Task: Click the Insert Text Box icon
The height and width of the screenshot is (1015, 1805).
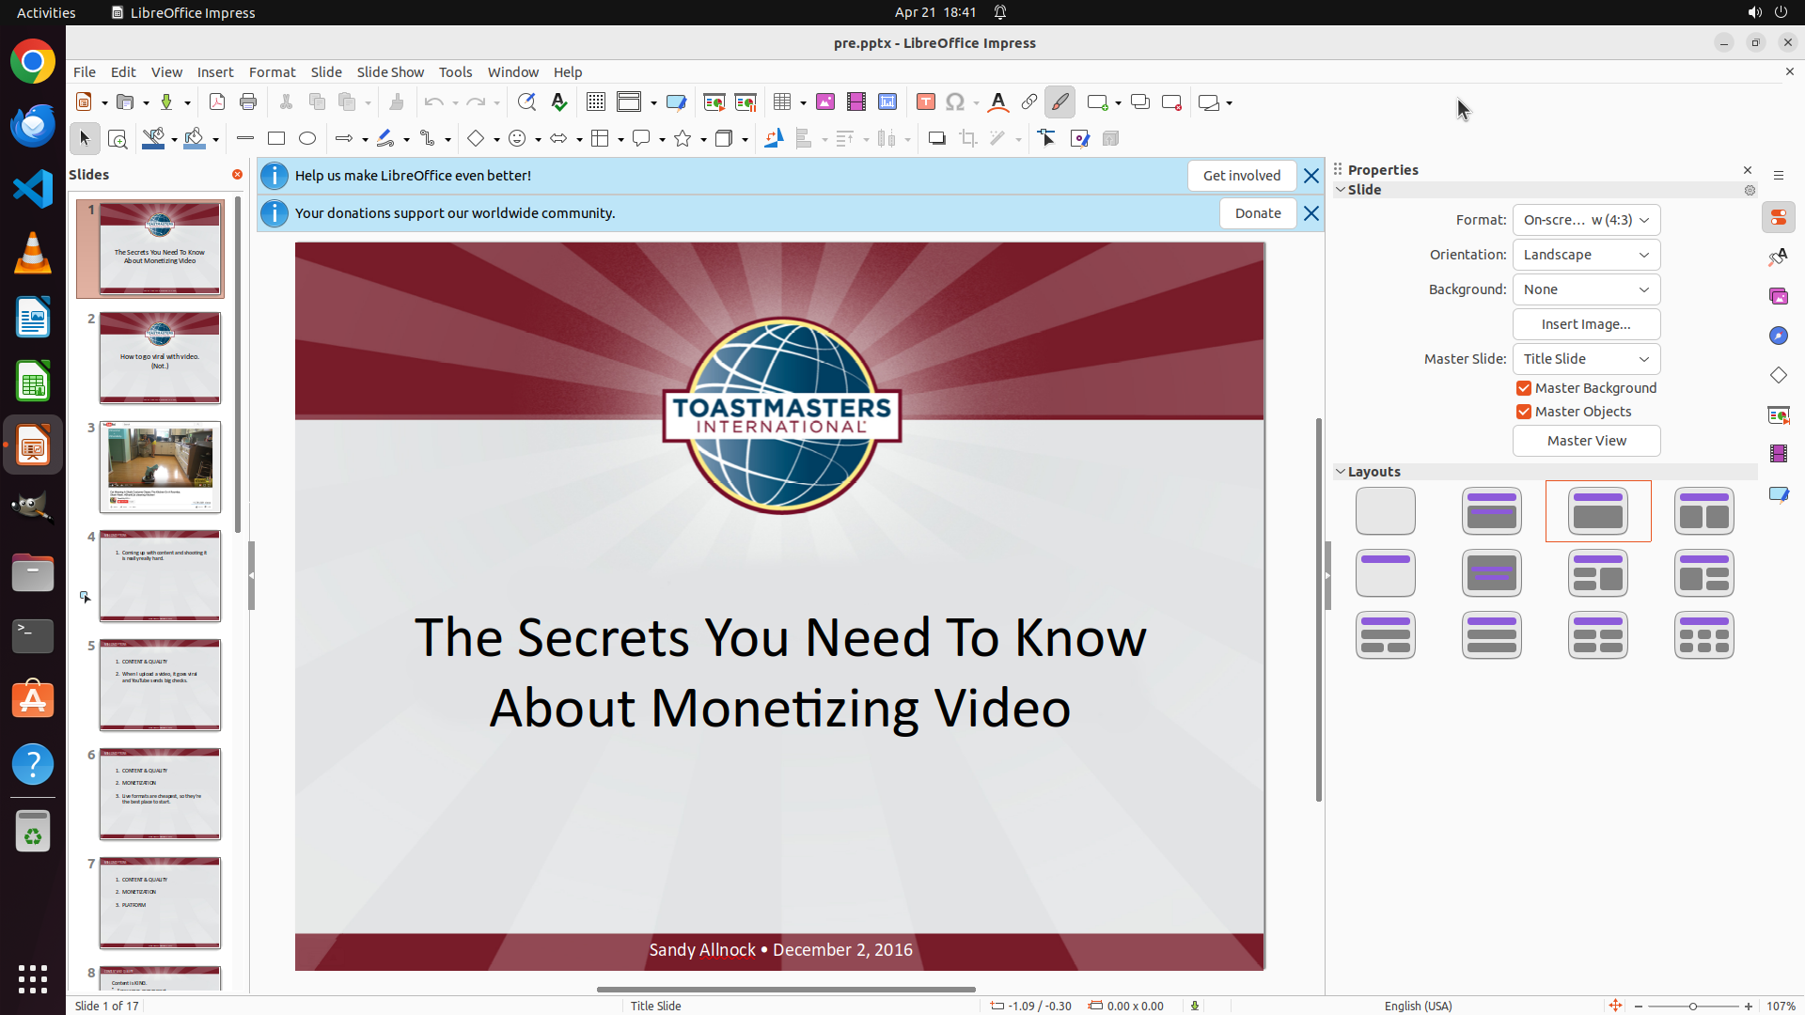Action: pyautogui.click(x=926, y=102)
